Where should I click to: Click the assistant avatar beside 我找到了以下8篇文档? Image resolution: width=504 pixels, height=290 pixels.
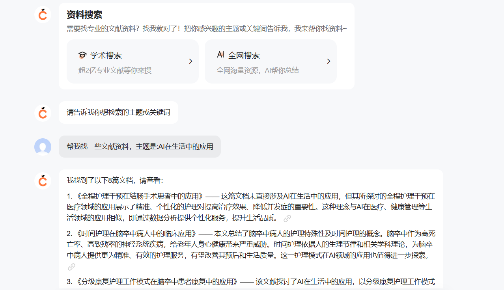(43, 180)
